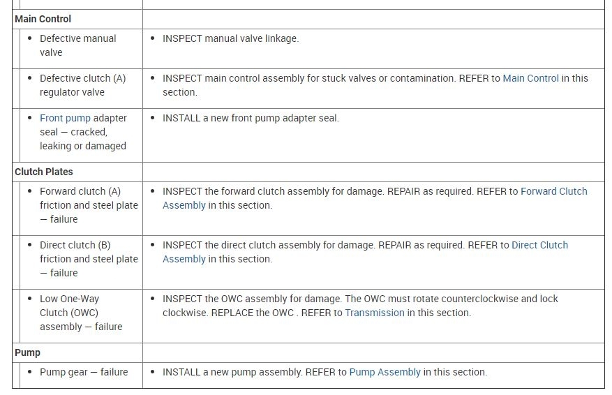Screen dimensions: 612x395
Task: Open the Pump Assembly link
Action: 385,372
